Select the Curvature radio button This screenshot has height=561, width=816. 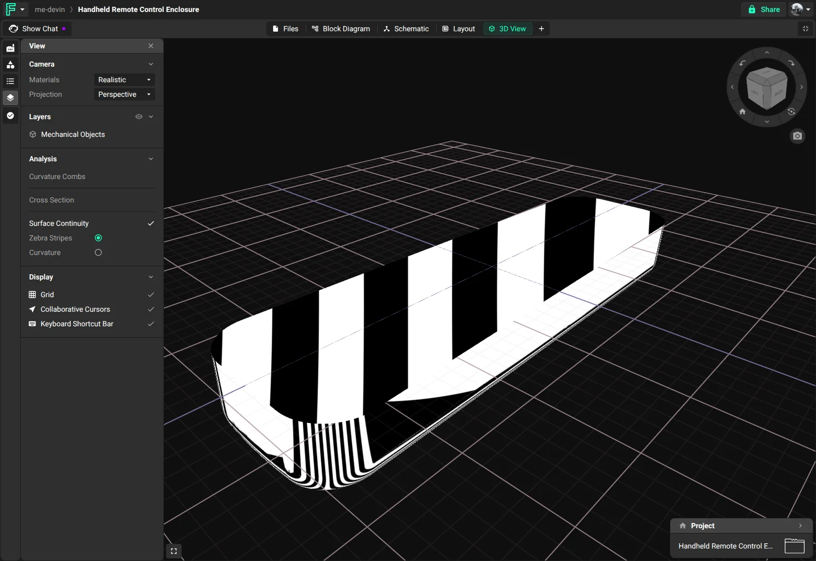coord(98,252)
